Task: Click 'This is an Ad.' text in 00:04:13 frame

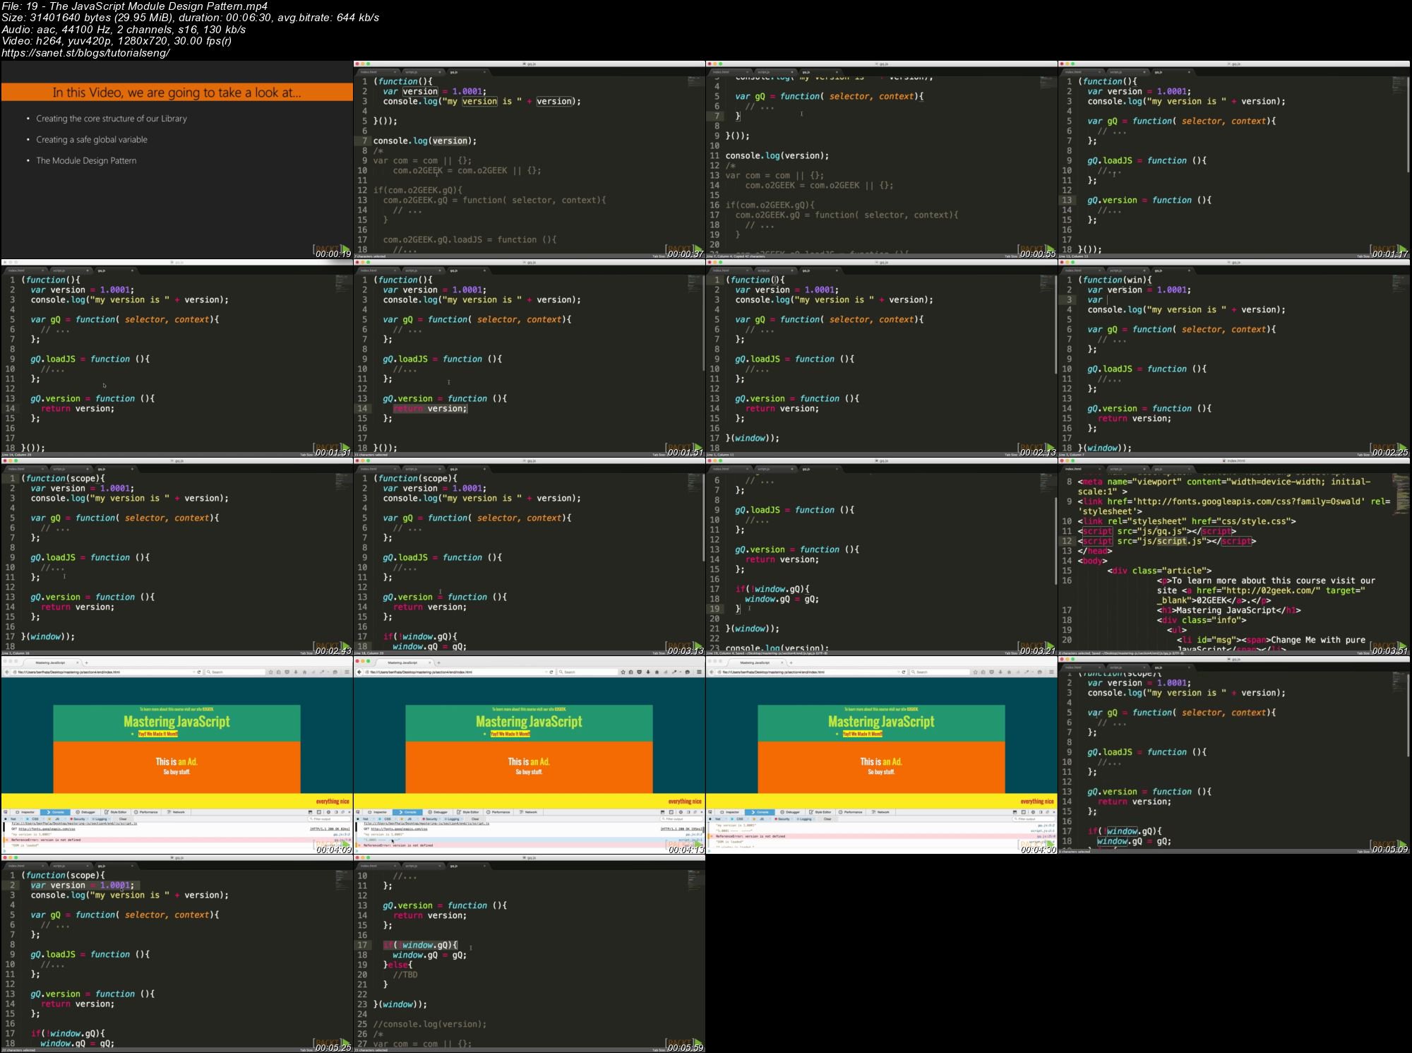Action: (529, 761)
